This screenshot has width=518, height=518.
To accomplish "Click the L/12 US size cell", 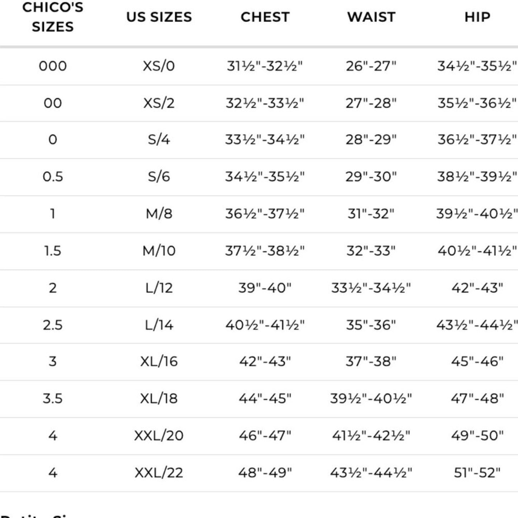I will 159,288.
